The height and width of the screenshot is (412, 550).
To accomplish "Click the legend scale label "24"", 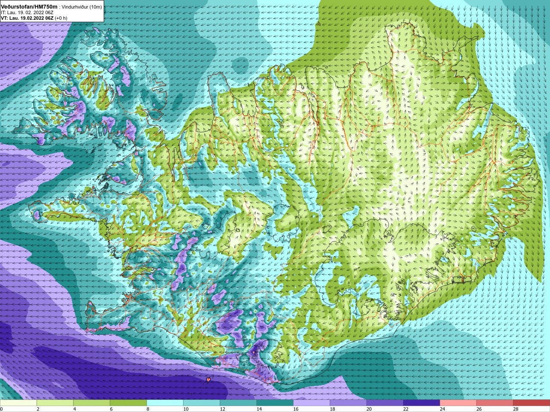I will [x=442, y=409].
